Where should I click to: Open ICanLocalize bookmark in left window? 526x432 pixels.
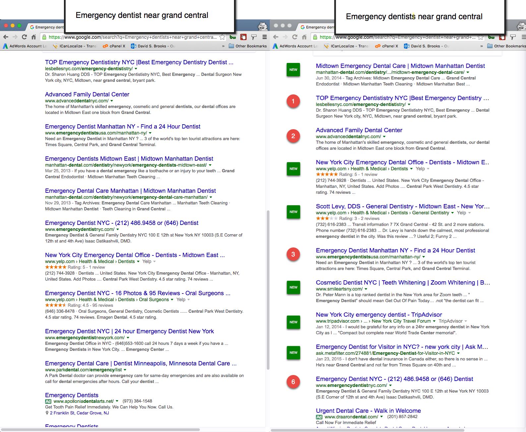pos(75,46)
